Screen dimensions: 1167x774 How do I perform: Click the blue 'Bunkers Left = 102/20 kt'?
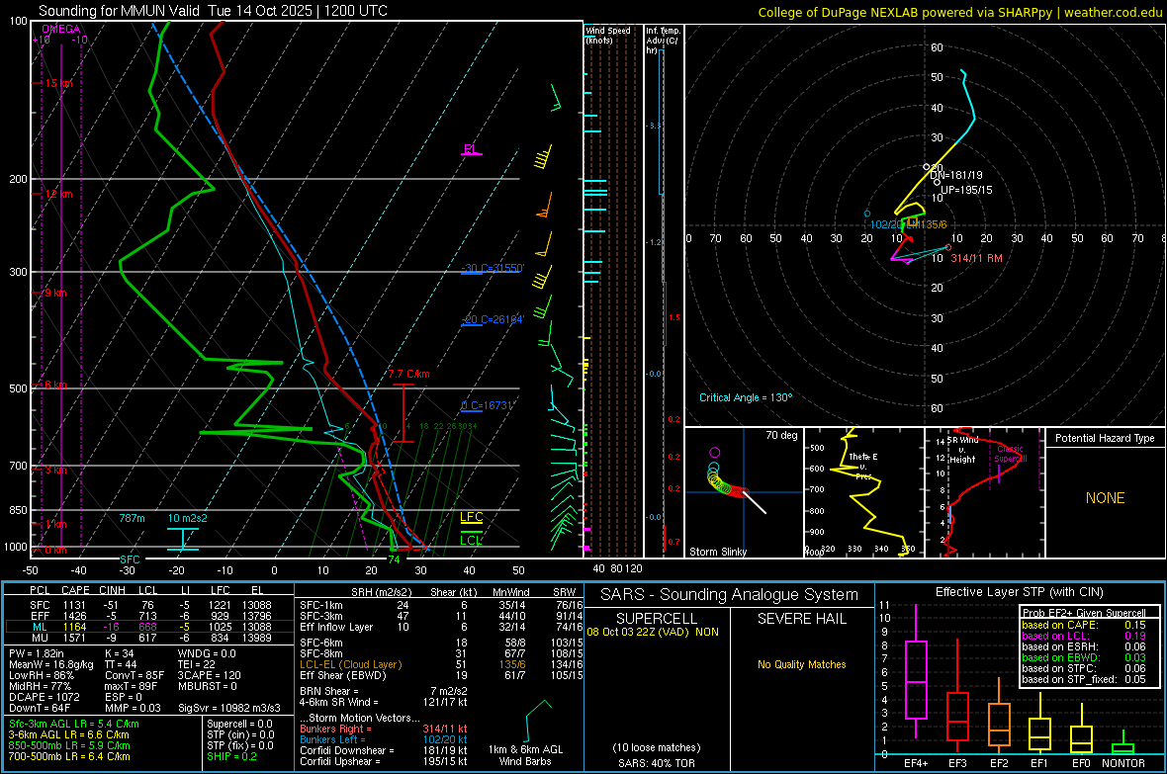pos(384,739)
